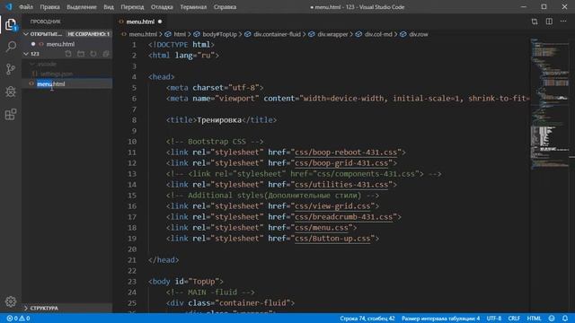The image size is (575, 323).
Task: Click the Split Editor icon
Action: click(x=549, y=22)
